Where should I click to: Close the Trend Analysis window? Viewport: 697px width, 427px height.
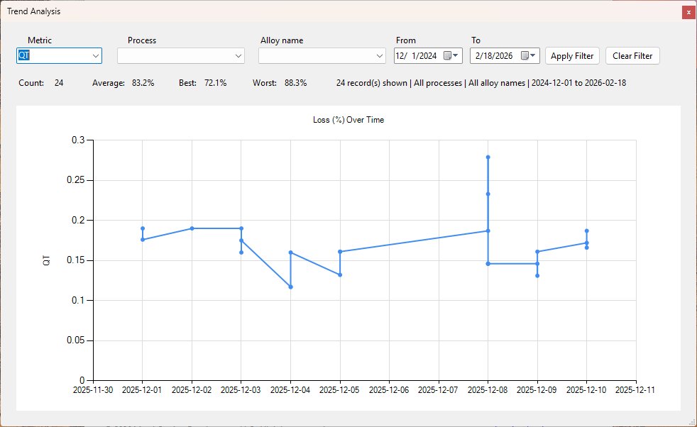(x=688, y=13)
